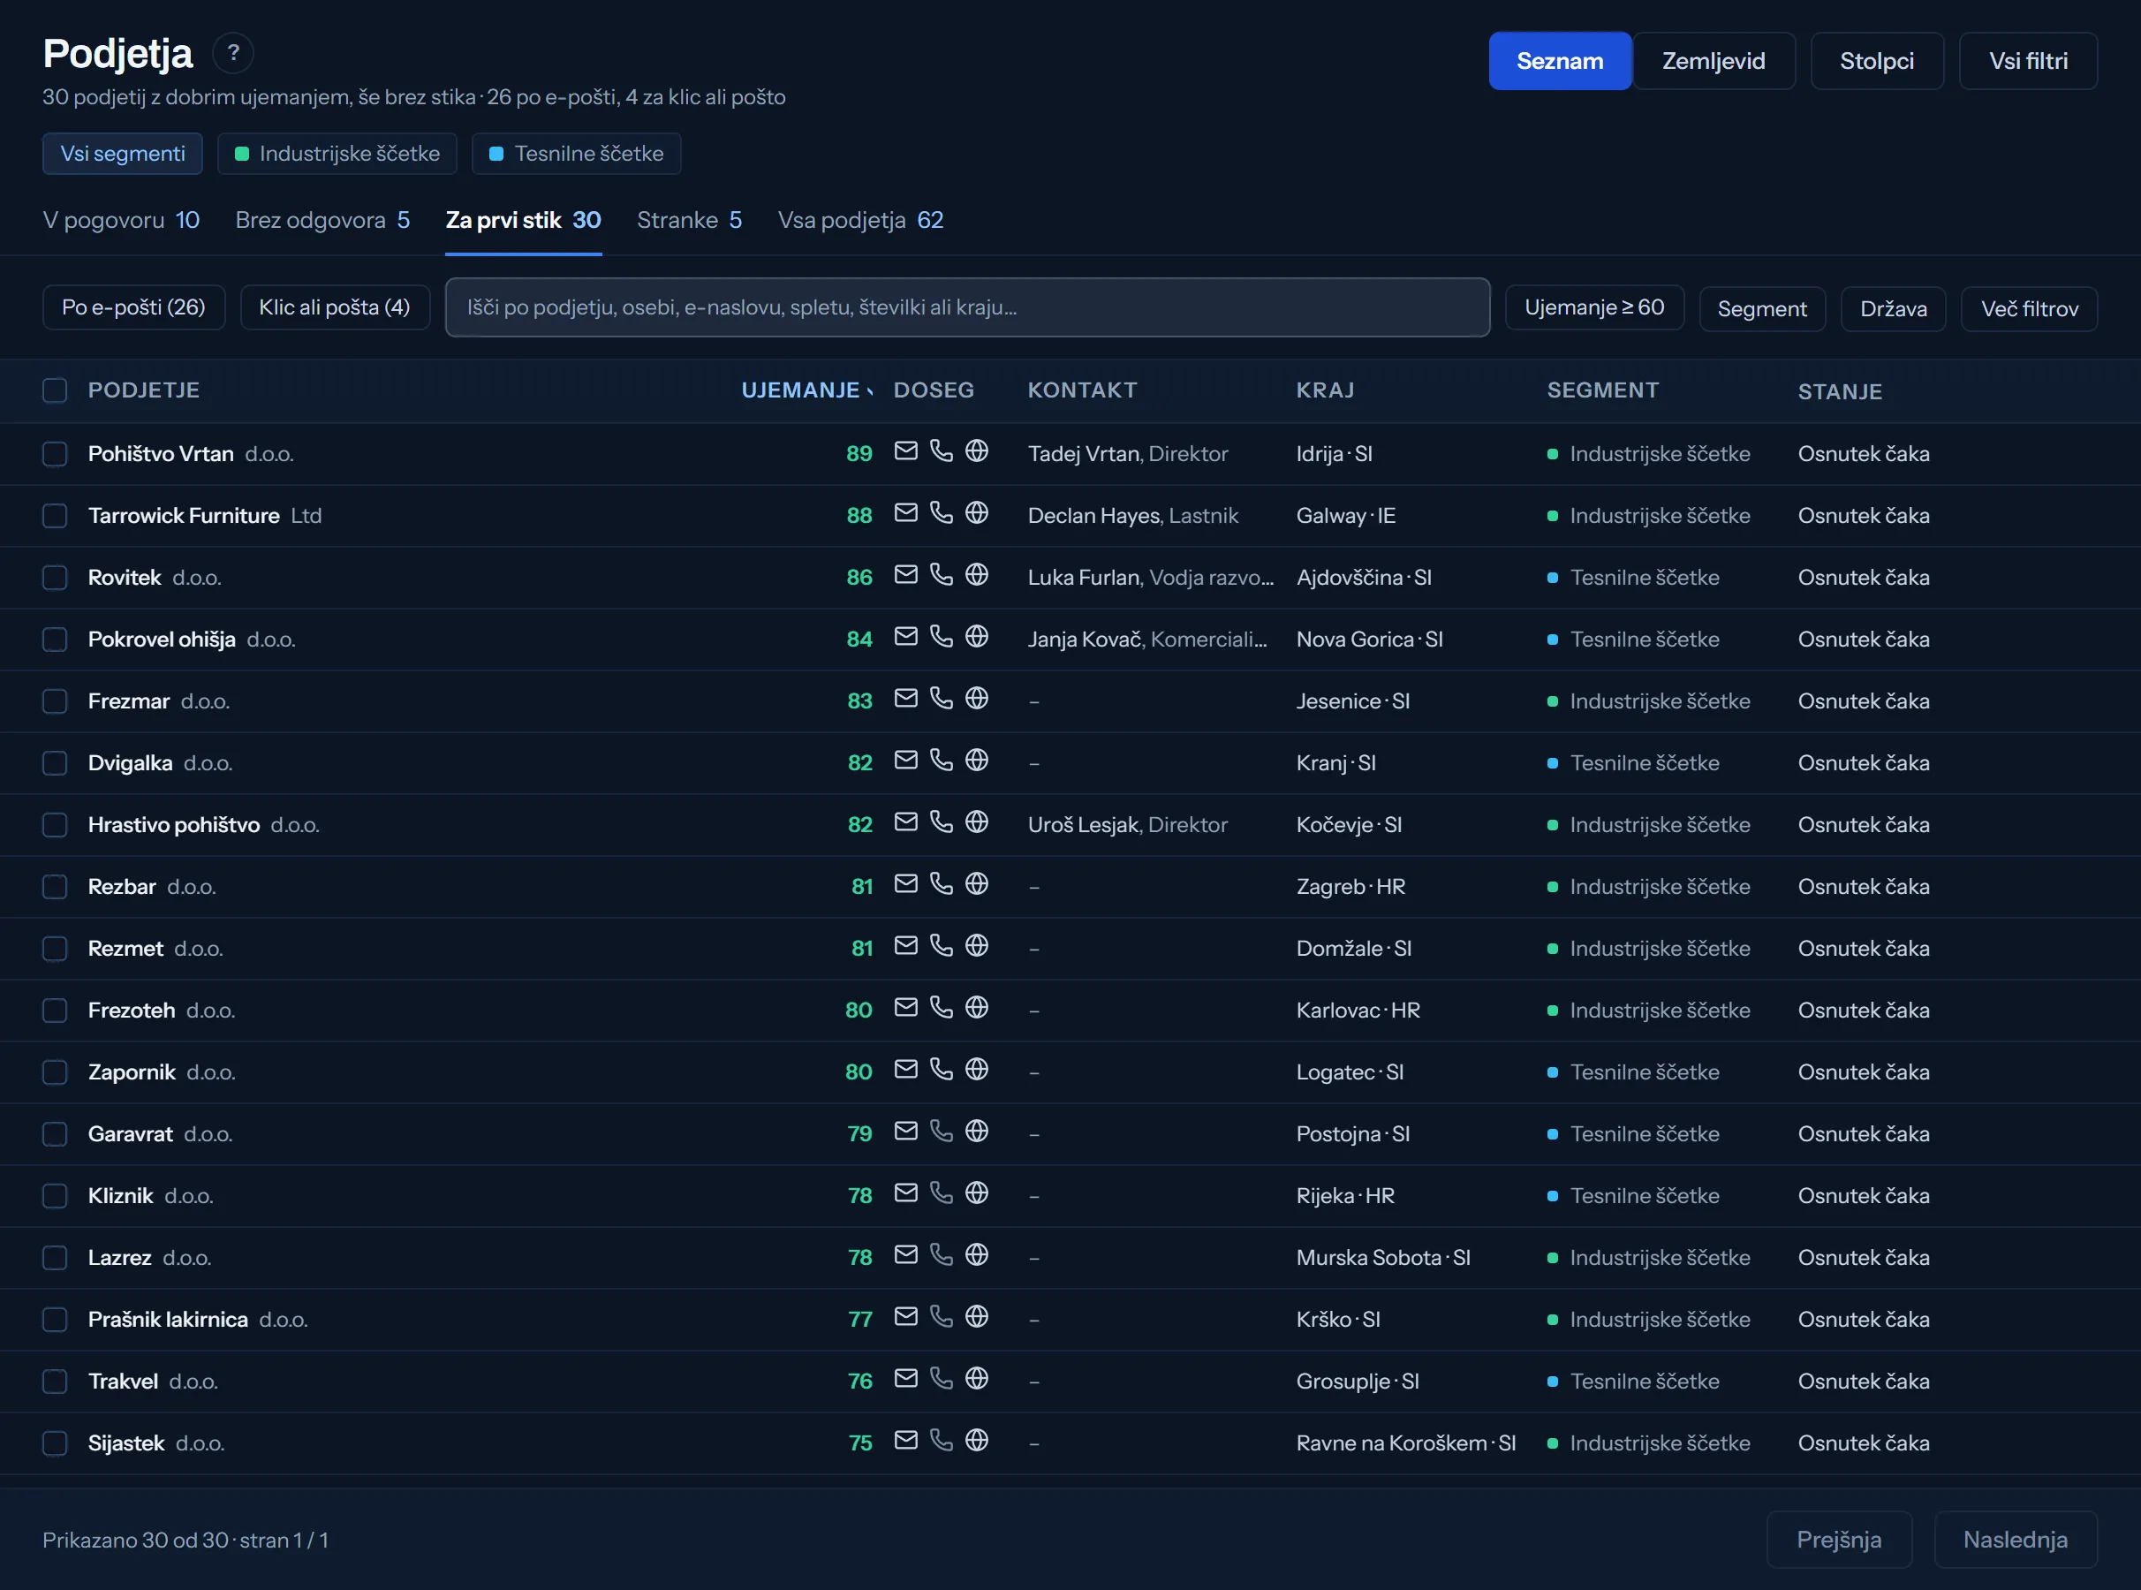The width and height of the screenshot is (2141, 1590).
Task: Open the Stolpci column chooser
Action: tap(1876, 62)
